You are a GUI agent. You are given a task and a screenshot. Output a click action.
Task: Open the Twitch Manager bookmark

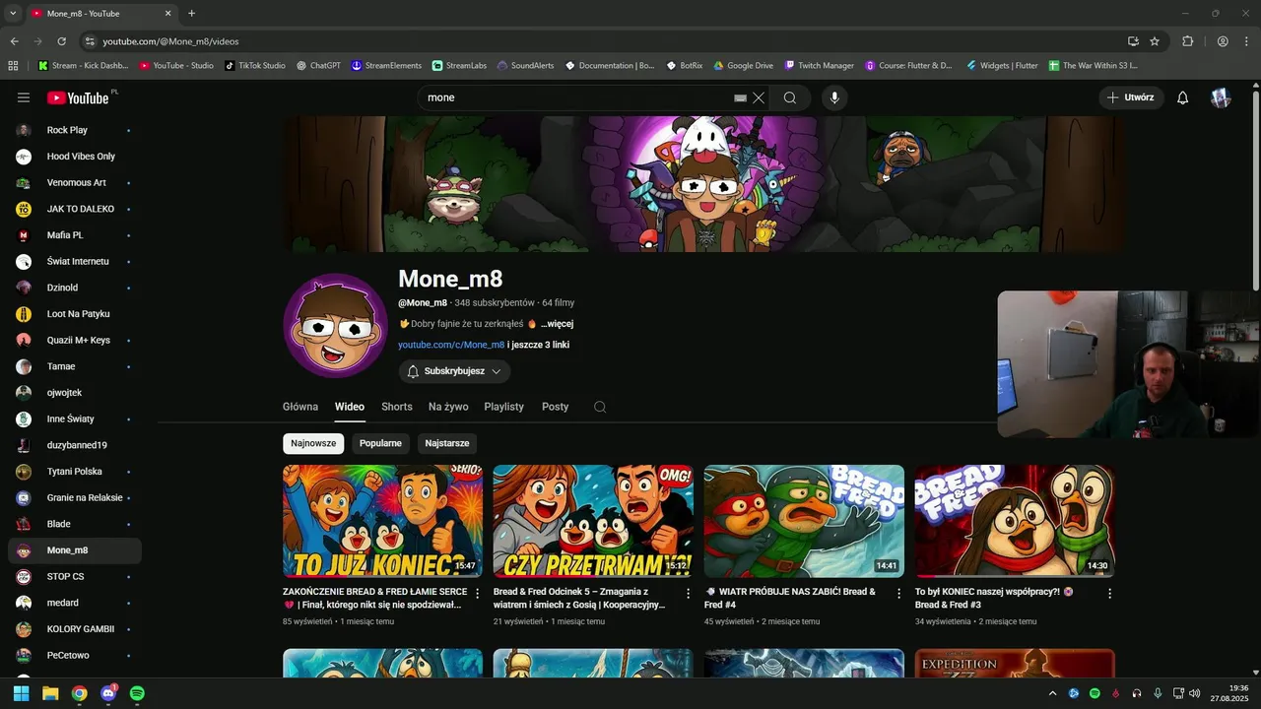[820, 66]
